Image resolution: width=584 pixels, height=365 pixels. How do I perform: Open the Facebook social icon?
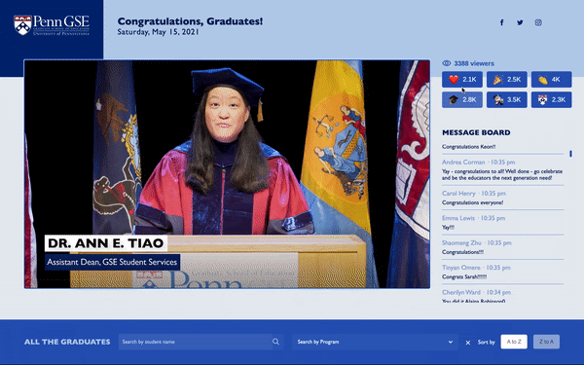(501, 22)
